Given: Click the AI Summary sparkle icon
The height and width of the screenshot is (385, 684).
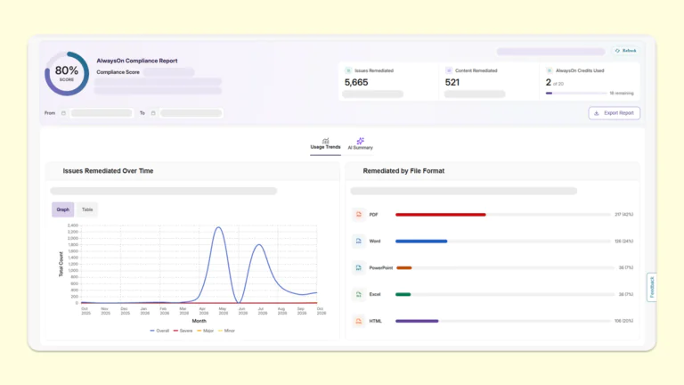Looking at the screenshot, I should point(361,141).
